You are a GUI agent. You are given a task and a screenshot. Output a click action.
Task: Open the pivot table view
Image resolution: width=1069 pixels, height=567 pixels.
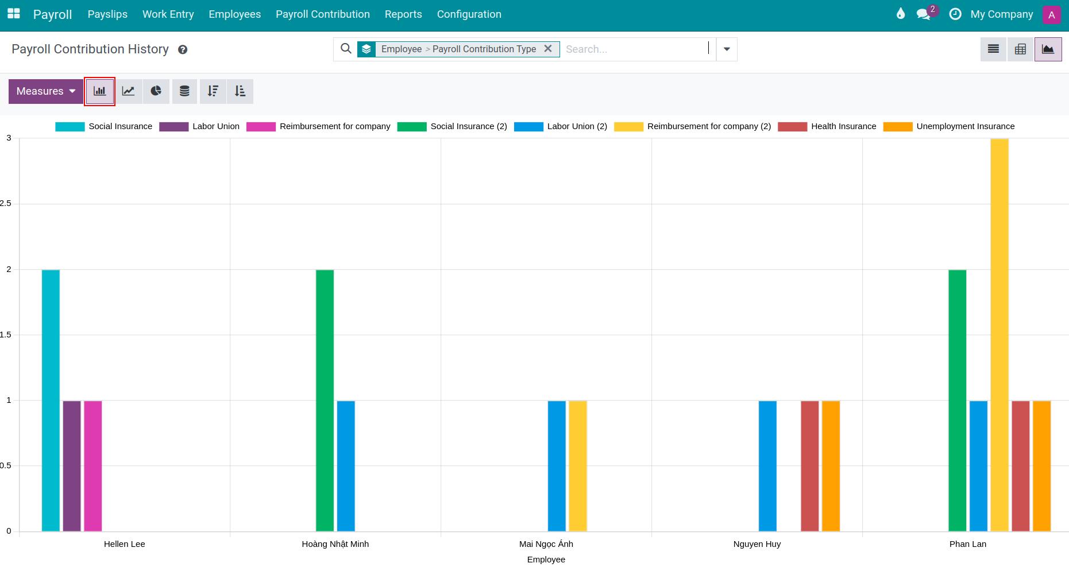pyautogui.click(x=1020, y=49)
